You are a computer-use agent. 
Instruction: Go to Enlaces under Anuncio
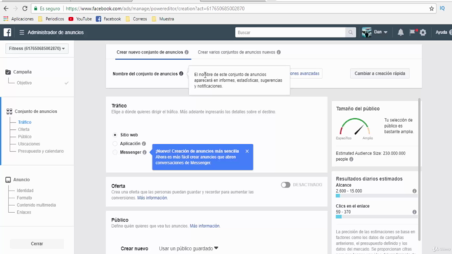[24, 212]
